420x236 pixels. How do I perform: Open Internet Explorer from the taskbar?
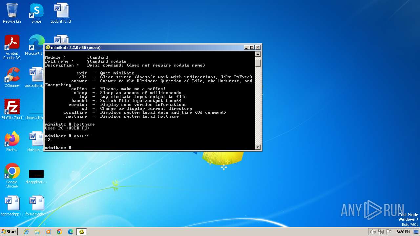tap(26, 232)
